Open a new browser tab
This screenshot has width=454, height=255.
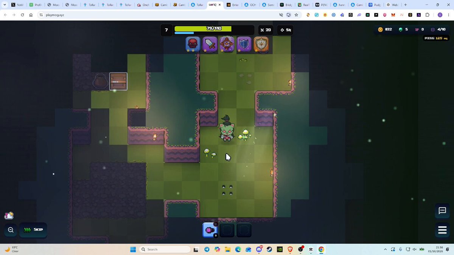pos(406,5)
